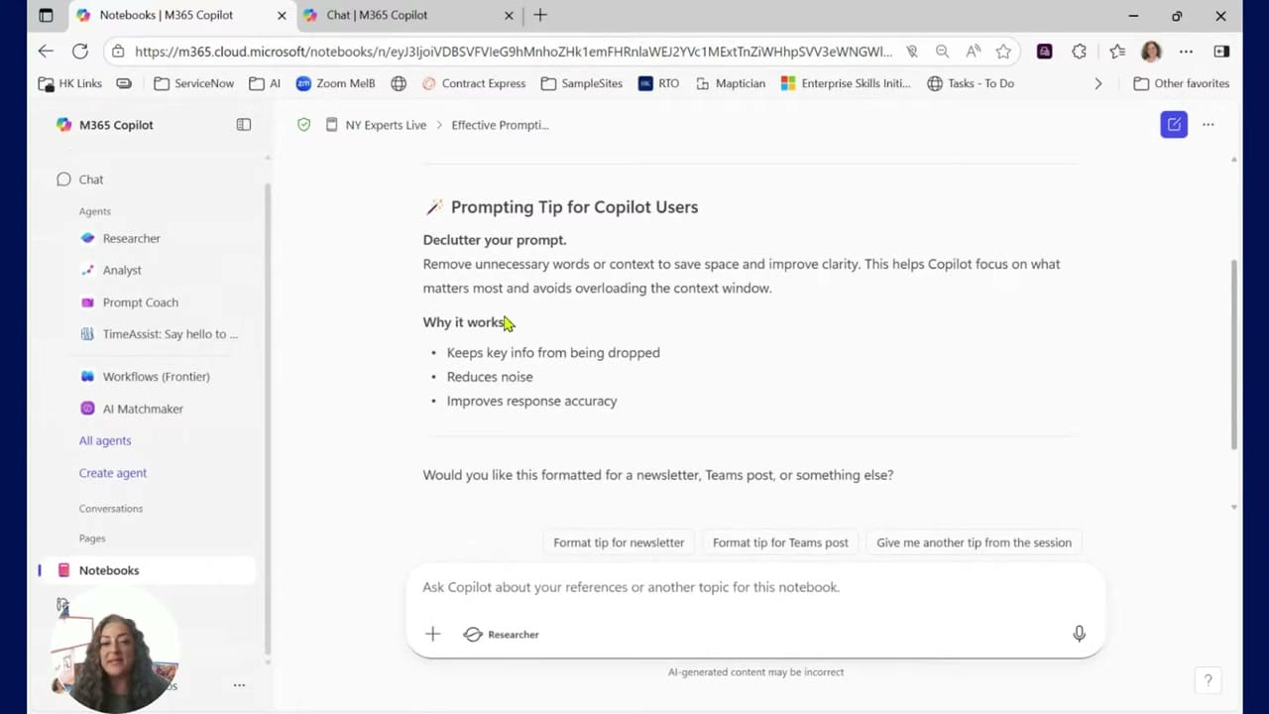Select the Workflows (Frontier) agent
The width and height of the screenshot is (1269, 714).
click(x=156, y=376)
